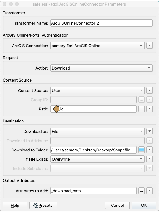
Task: Expand the If File Exists Overwrite dropdown
Action: click(x=97, y=159)
